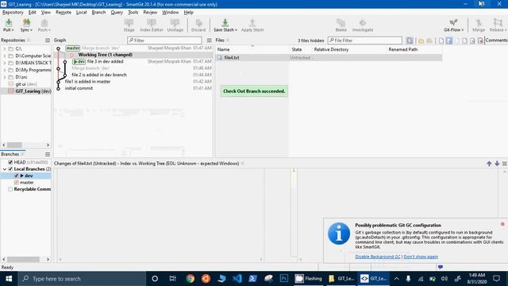Click the Windows Start button

[x=9, y=279]
